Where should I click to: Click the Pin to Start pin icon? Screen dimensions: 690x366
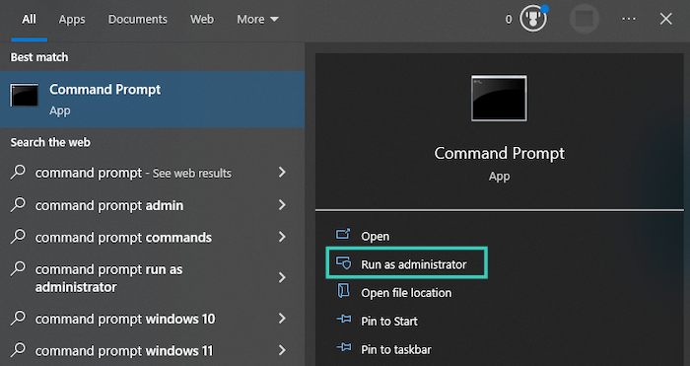(344, 320)
